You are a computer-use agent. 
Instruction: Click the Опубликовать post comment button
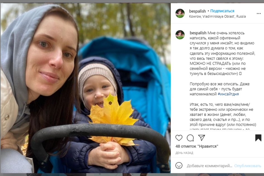(248, 166)
